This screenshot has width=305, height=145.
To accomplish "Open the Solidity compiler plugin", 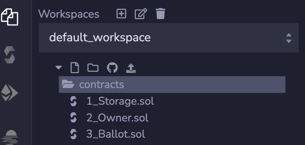I will 10,54.
